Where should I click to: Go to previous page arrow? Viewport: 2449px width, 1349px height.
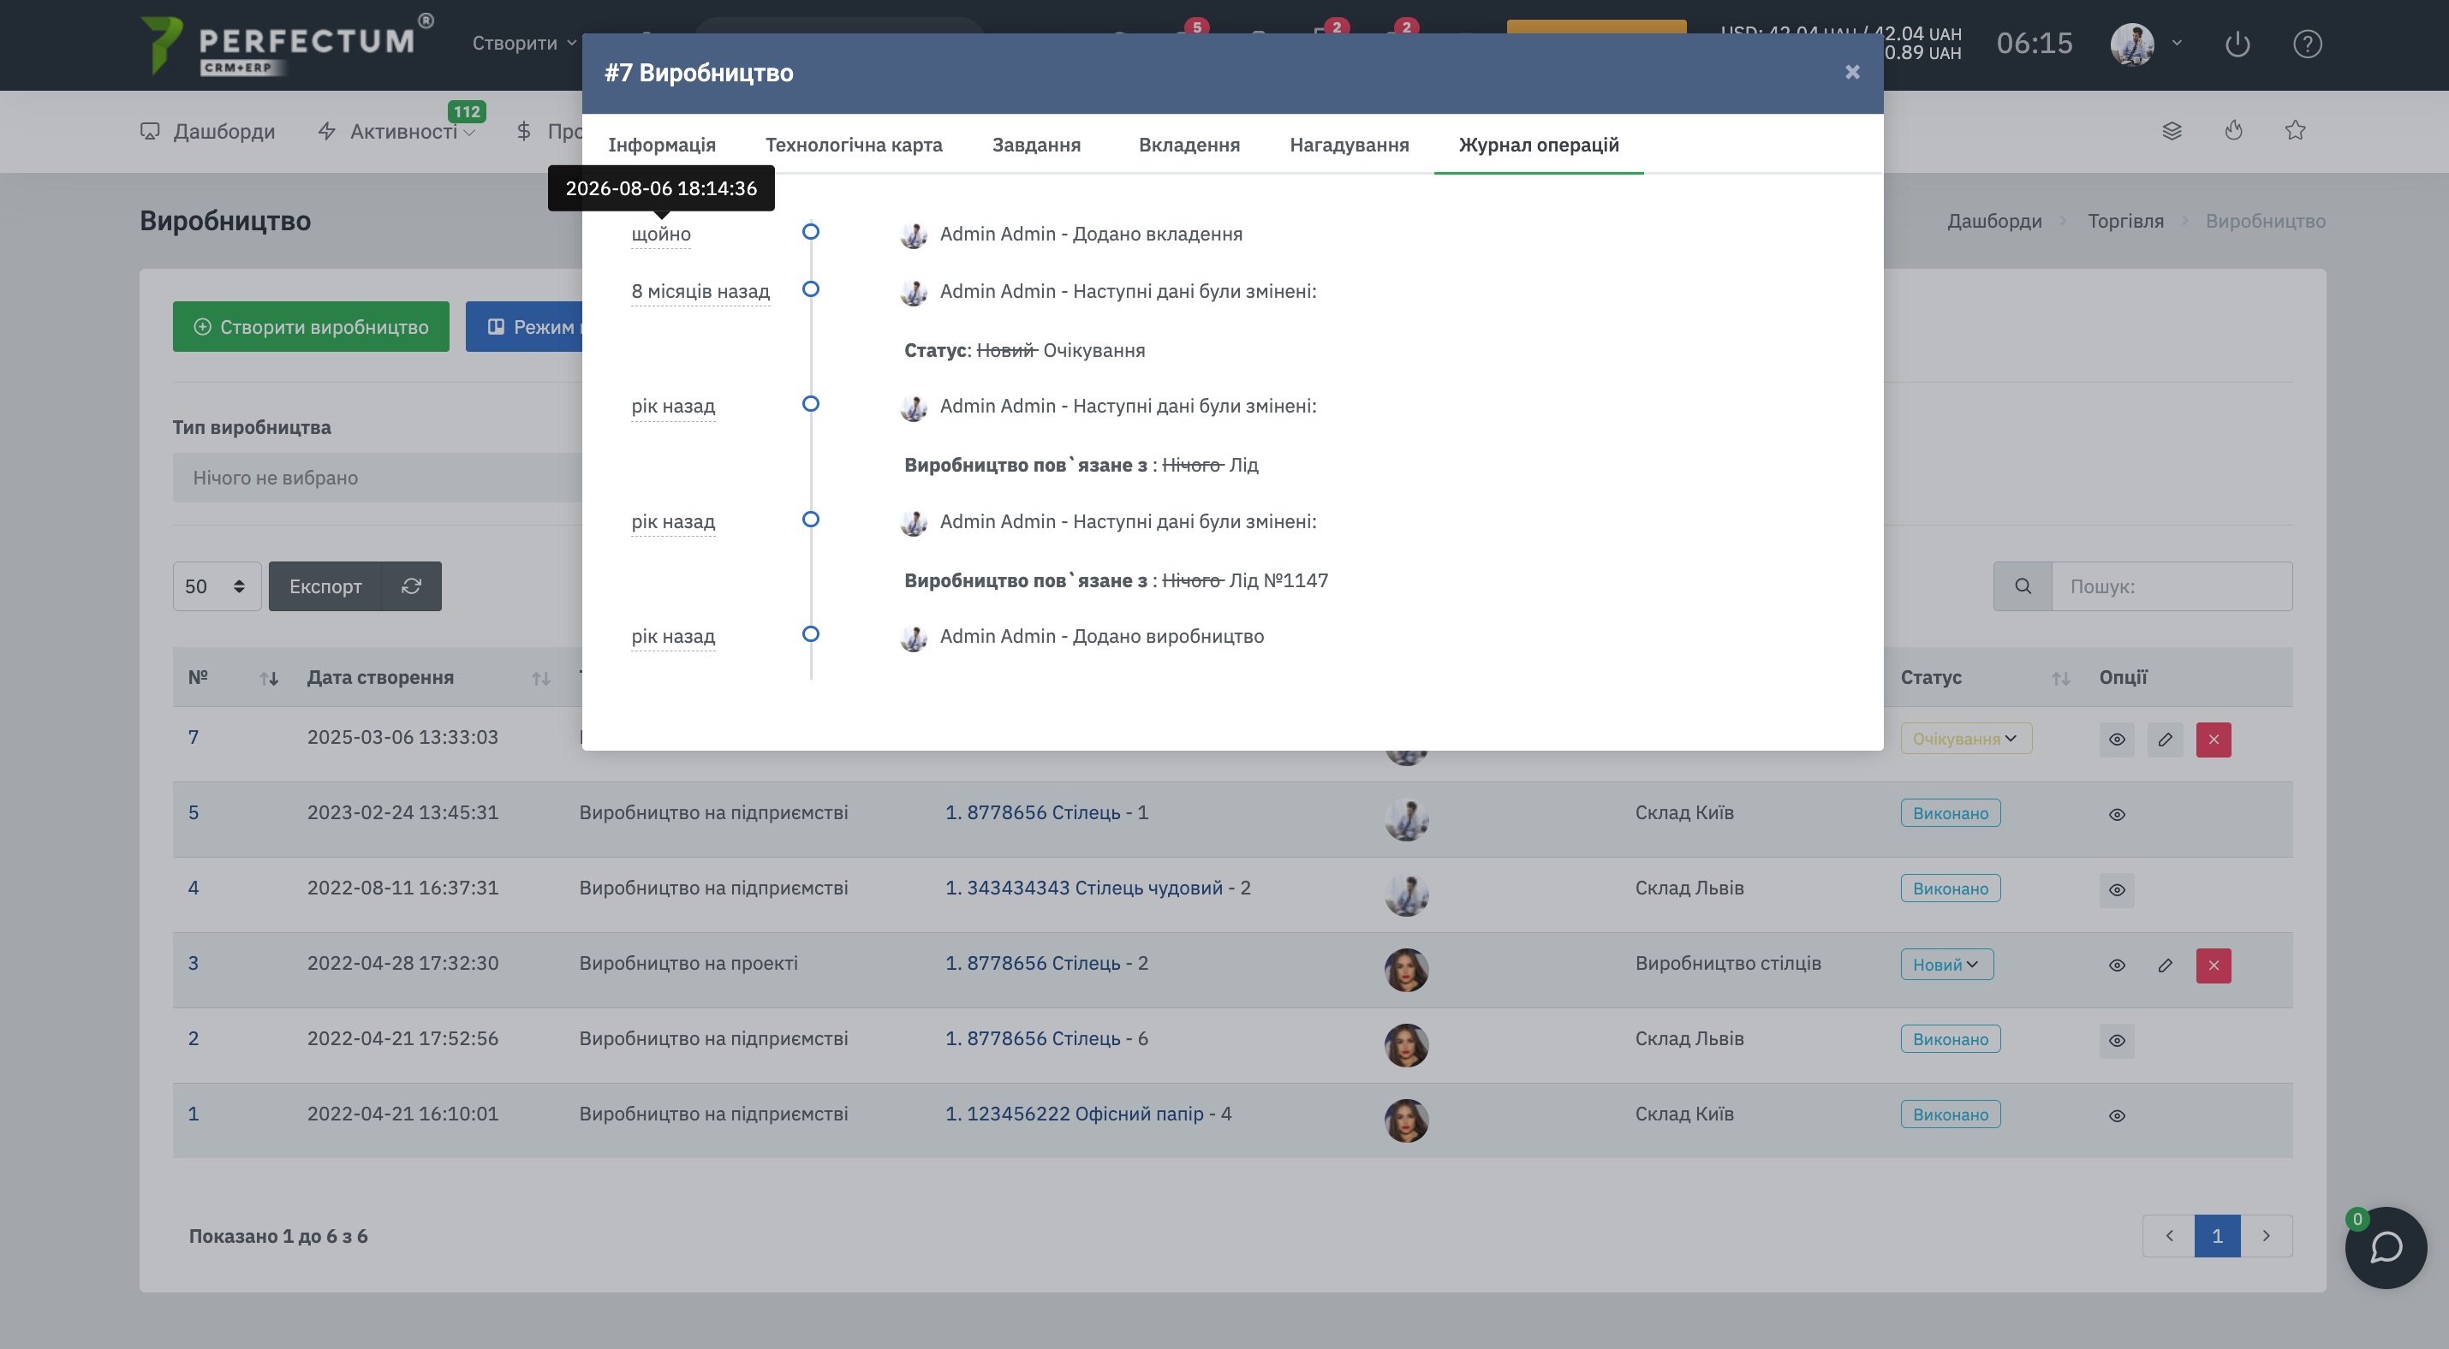point(2168,1236)
